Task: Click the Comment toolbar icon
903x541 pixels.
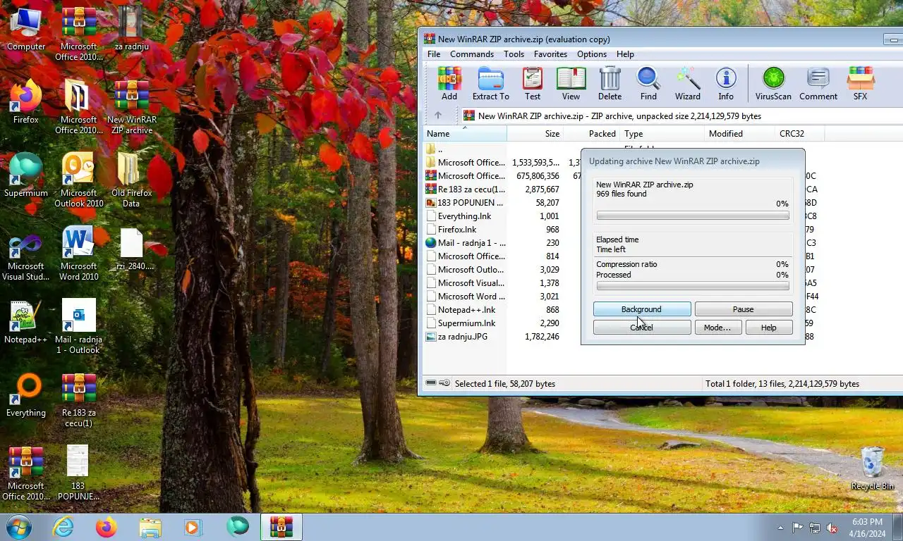Action: point(818,84)
